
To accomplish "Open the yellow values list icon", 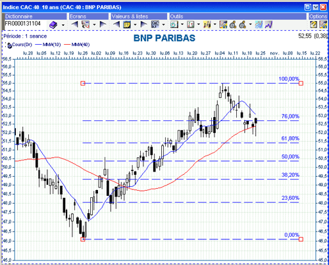I will 127,24.
